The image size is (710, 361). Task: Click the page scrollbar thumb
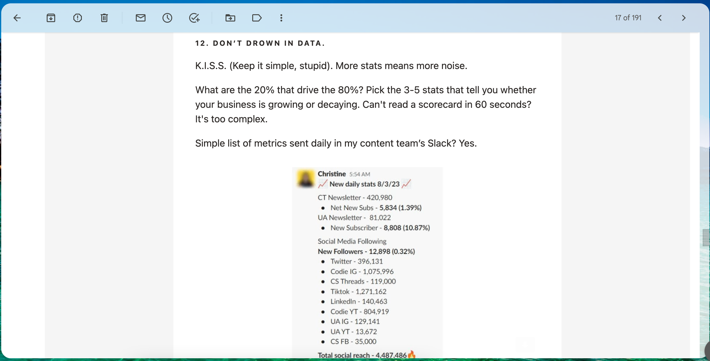706,238
